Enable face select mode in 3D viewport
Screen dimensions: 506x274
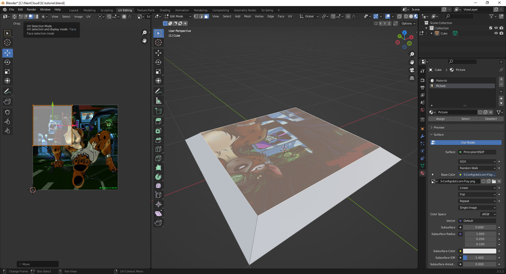(207, 16)
